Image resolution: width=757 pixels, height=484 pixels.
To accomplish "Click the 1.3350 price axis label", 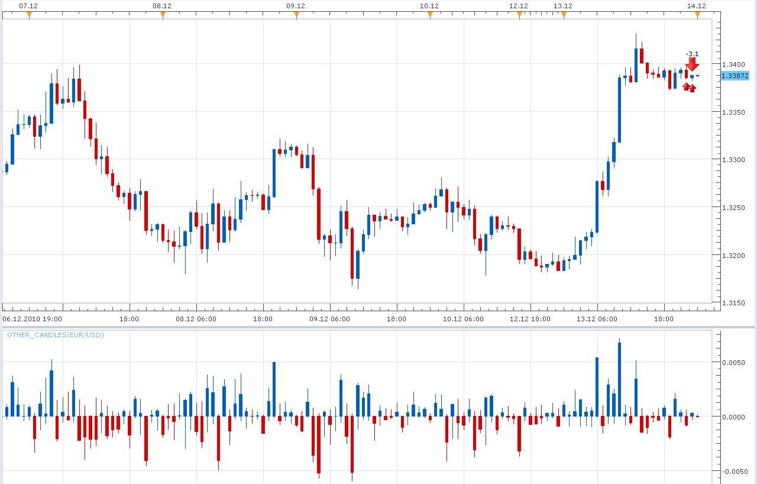I will (733, 112).
